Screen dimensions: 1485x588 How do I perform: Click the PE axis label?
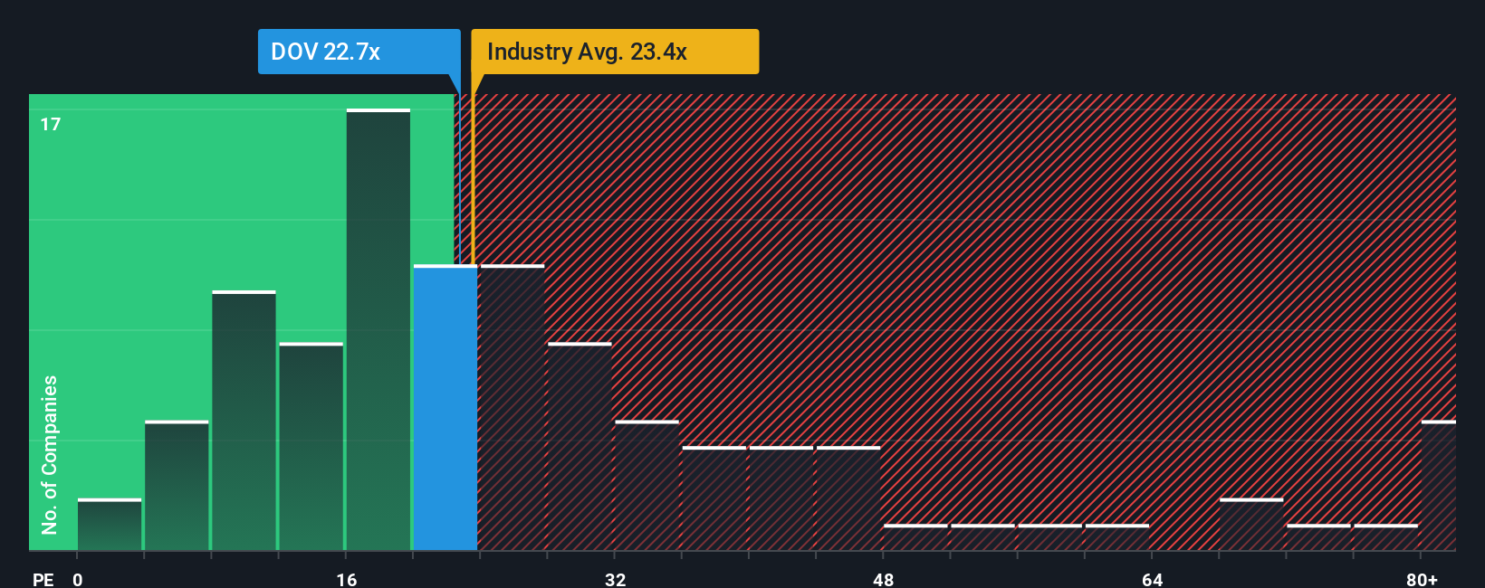tap(43, 579)
